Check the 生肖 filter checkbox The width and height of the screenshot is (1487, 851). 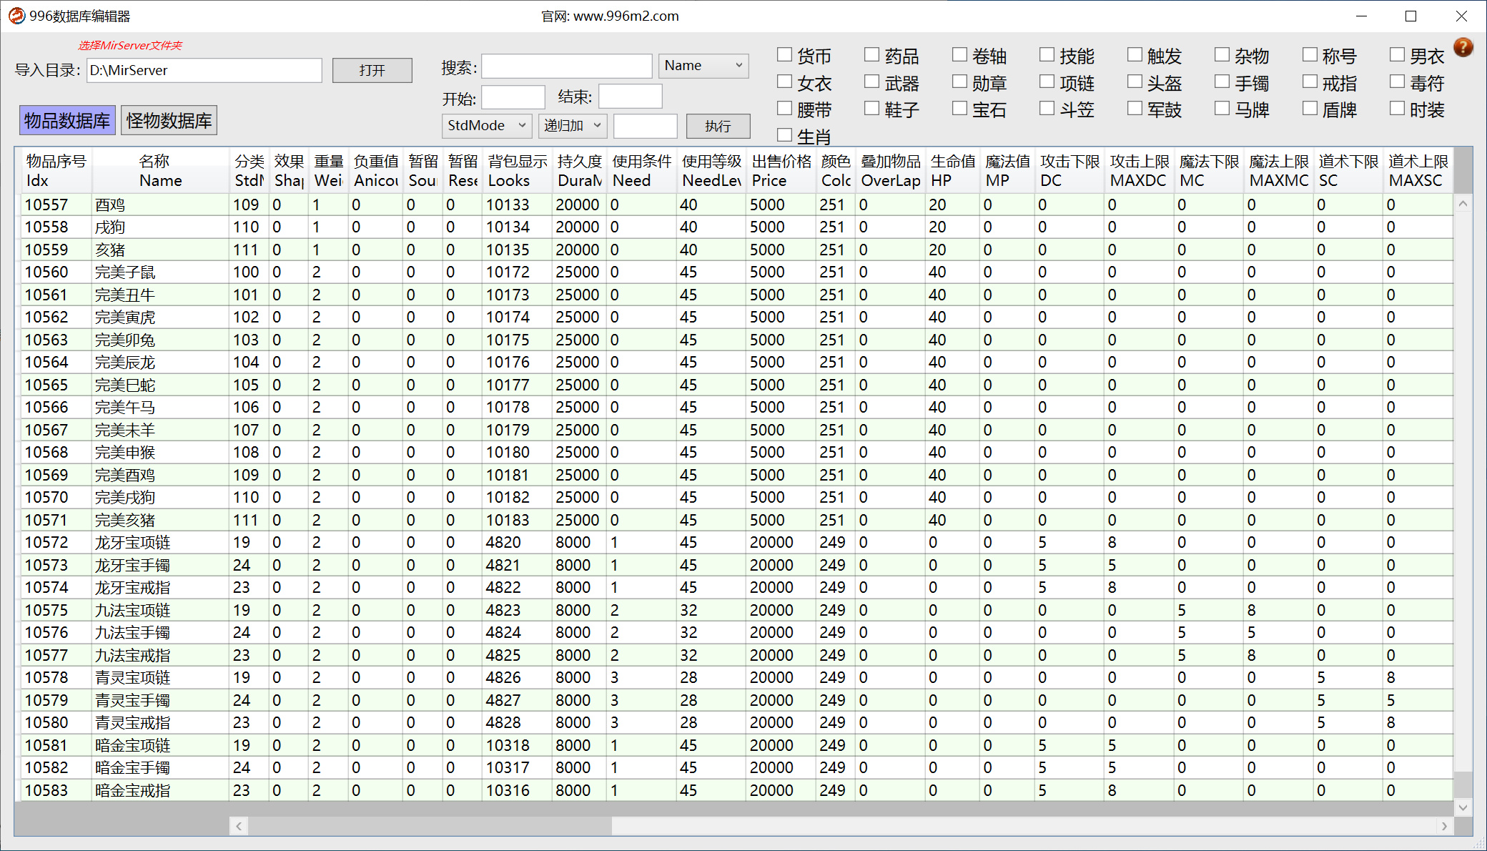784,135
